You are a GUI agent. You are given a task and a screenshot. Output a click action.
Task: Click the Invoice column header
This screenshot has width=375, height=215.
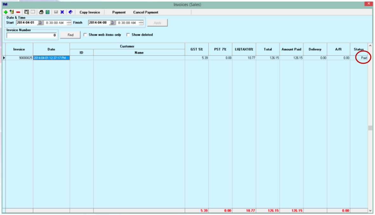(x=19, y=49)
